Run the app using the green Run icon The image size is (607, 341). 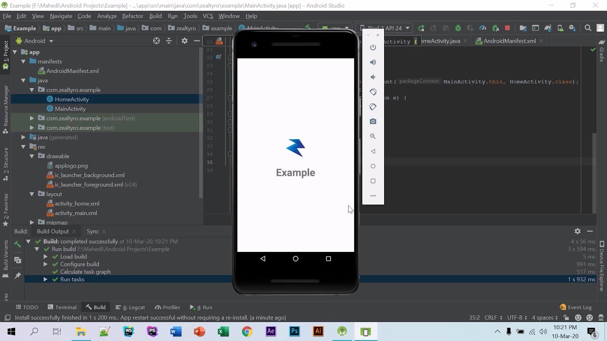coord(421,28)
